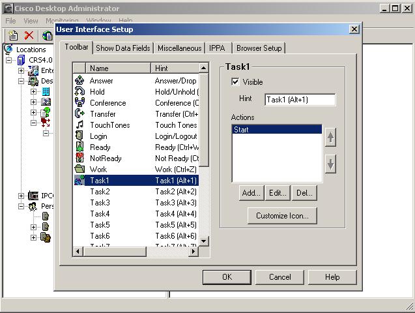Screen dimensions: 415x313
Task: Confirm with the OK button
Action: pos(227,277)
